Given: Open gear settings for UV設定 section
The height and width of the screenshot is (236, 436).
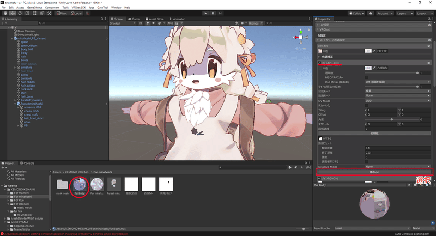Looking at the screenshot, I should click(x=429, y=25).
